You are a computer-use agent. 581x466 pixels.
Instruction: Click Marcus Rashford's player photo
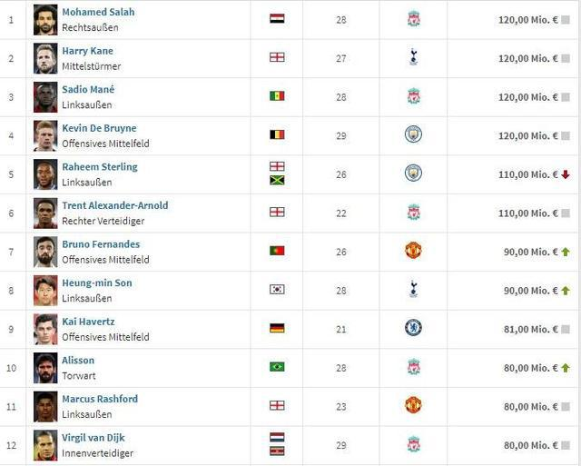(x=45, y=405)
